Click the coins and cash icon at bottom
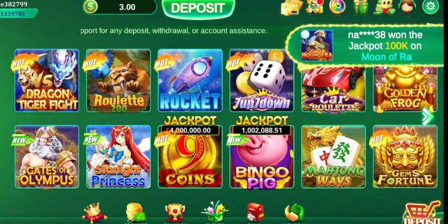 point(136,213)
